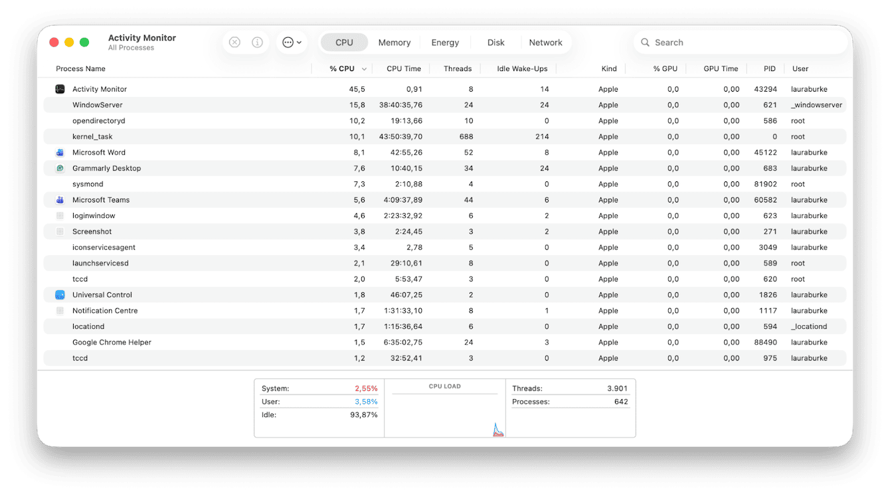This screenshot has width=890, height=496.
Task: Click the Microsoft Teams app icon
Action: [60, 199]
